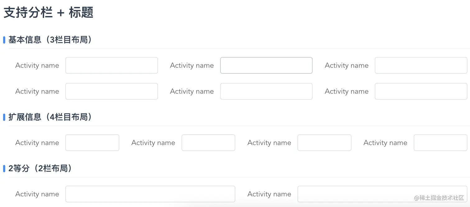Click first input field under 2等分 section
The image size is (470, 207).
click(x=150, y=194)
